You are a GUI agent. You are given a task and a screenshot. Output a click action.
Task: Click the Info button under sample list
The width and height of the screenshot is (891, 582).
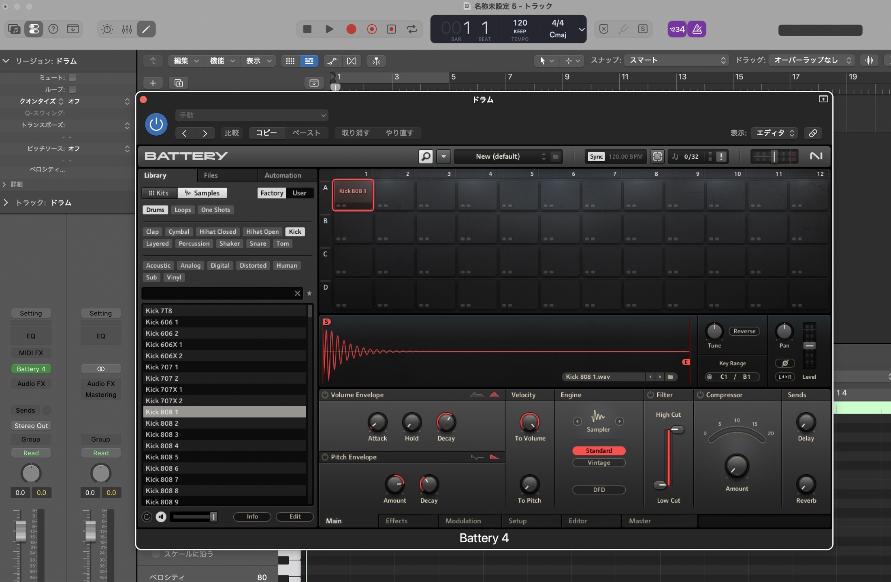[252, 516]
